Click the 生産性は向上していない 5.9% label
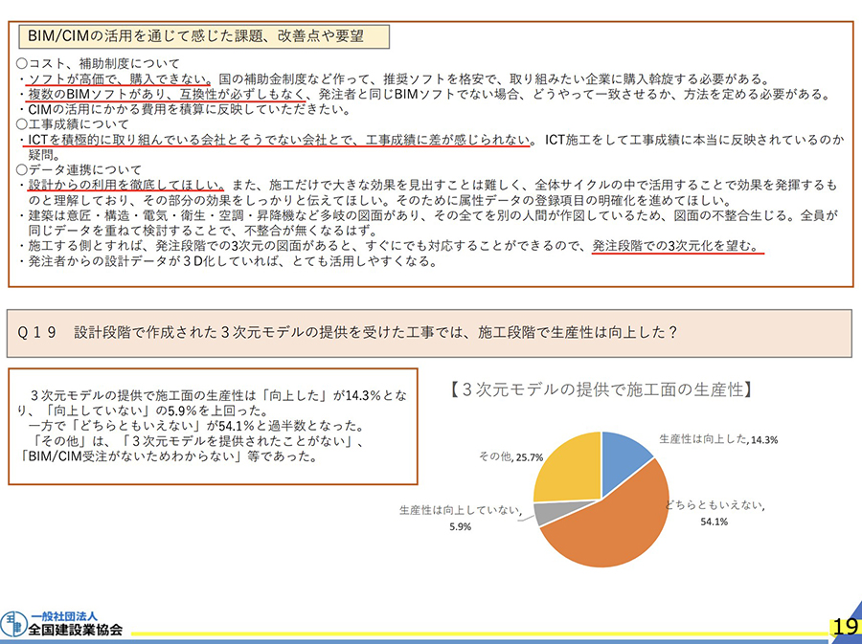The height and width of the screenshot is (644, 862). pyautogui.click(x=460, y=518)
